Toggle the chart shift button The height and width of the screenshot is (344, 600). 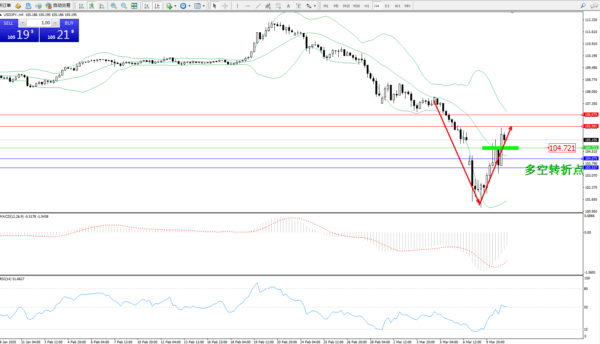tap(157, 6)
